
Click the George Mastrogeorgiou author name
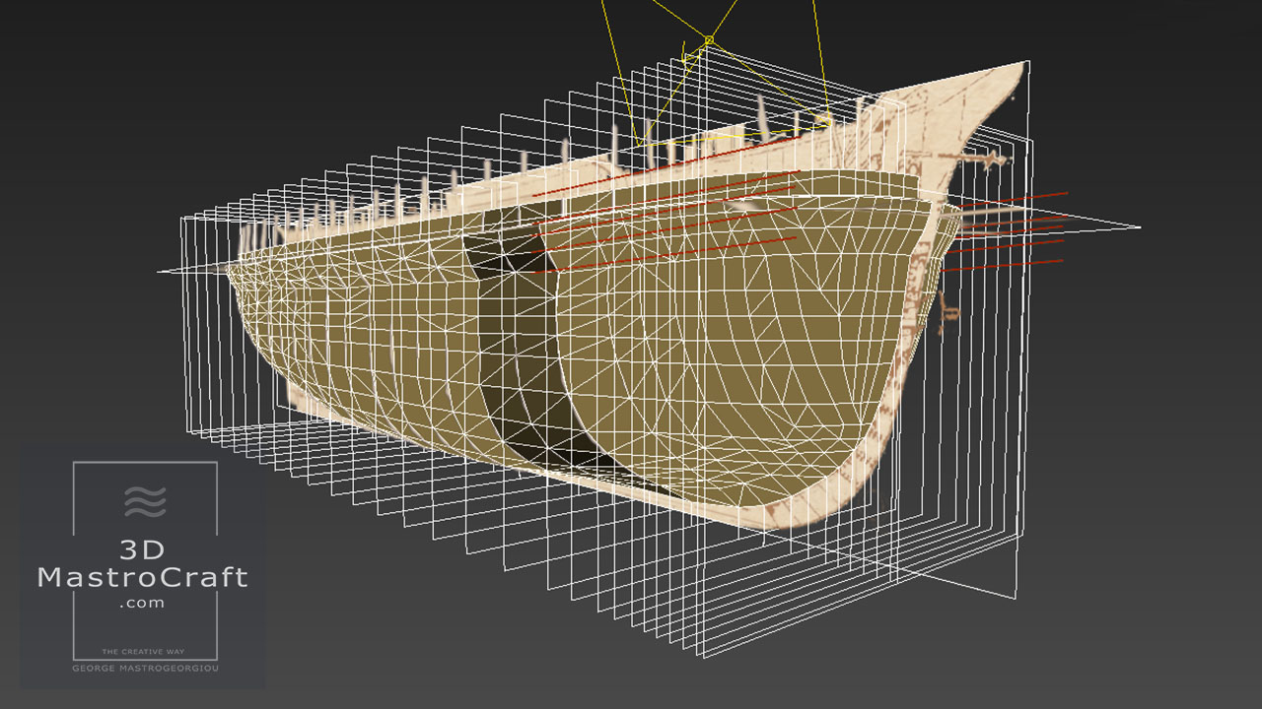tap(144, 668)
